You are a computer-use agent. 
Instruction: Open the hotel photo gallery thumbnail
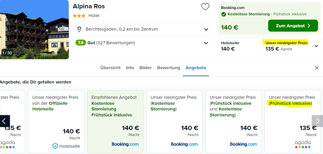coord(34,30)
